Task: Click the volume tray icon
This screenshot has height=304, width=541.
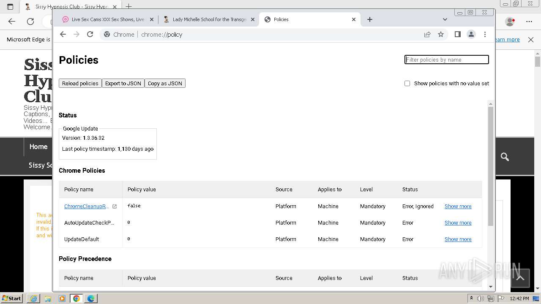Action: pyautogui.click(x=481, y=299)
